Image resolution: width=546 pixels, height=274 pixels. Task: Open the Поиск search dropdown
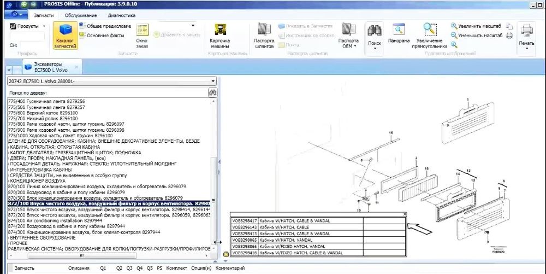point(375,37)
